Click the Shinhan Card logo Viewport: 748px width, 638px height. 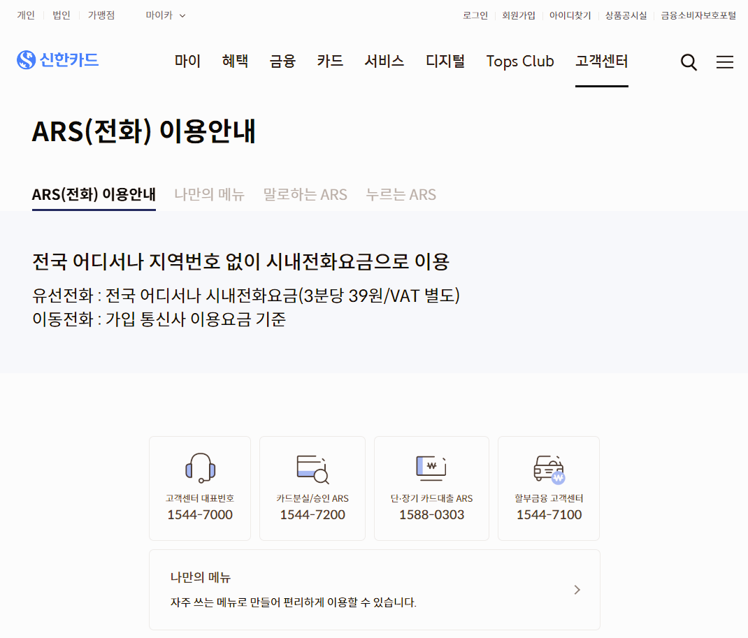58,59
